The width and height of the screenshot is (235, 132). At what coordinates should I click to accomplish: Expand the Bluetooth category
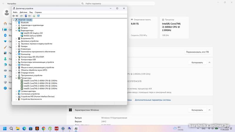coord(16,23)
